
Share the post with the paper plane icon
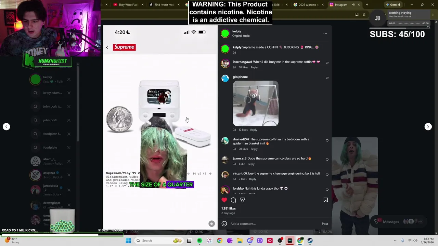pyautogui.click(x=242, y=200)
